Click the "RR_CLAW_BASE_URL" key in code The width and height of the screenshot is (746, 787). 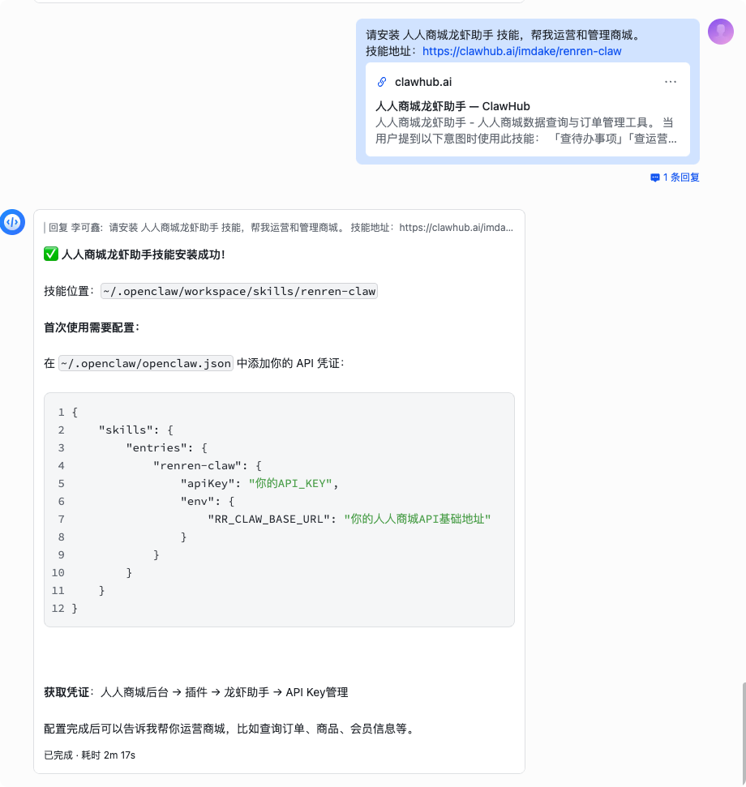(268, 519)
